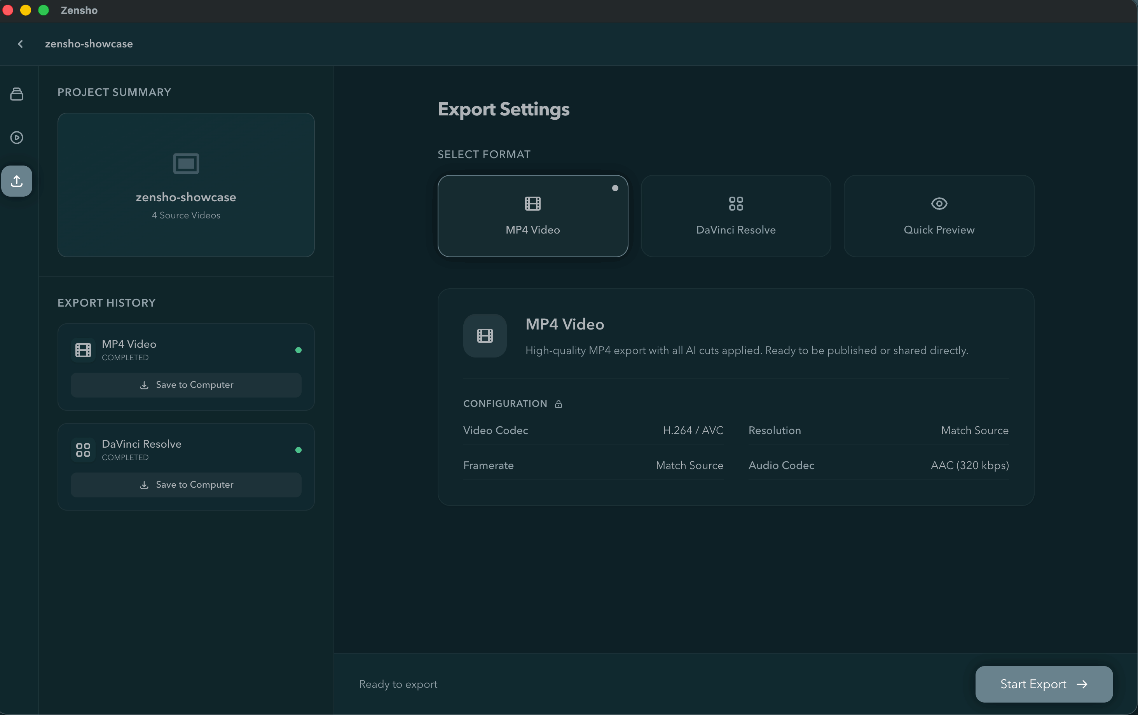
Task: Save the MP4 Video export to computer
Action: (186, 385)
